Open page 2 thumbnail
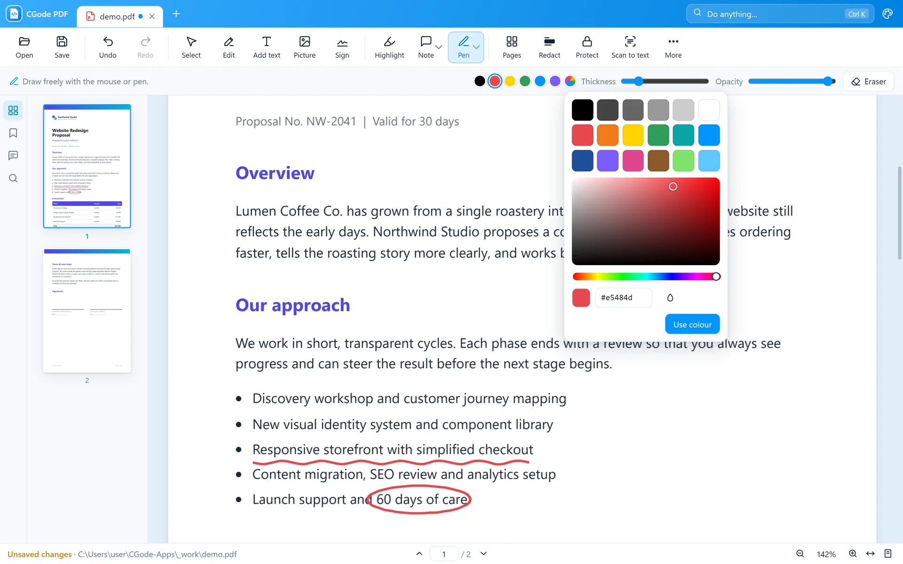Image resolution: width=903 pixels, height=564 pixels. tap(87, 311)
